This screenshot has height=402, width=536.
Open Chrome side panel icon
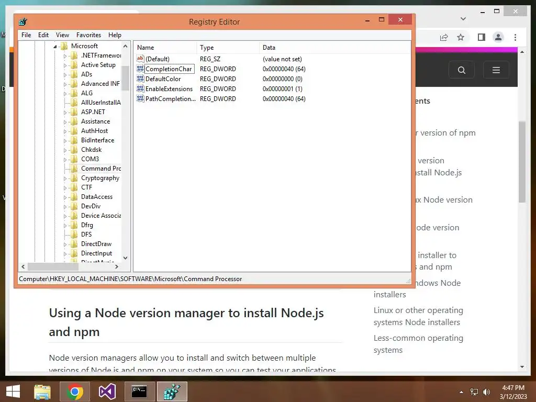(x=482, y=37)
